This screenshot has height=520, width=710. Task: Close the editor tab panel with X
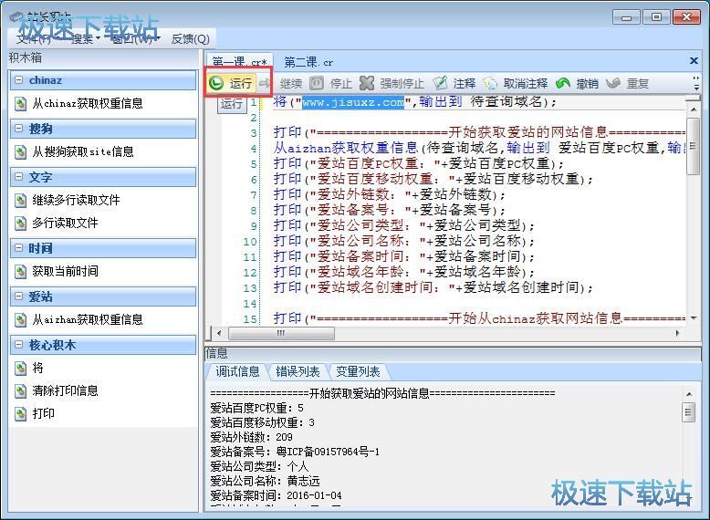pos(694,60)
